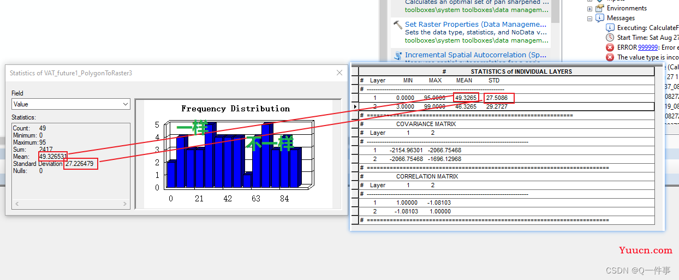The height and width of the screenshot is (280, 679).
Task: Collapse the Messages node in results tree
Action: [590, 19]
